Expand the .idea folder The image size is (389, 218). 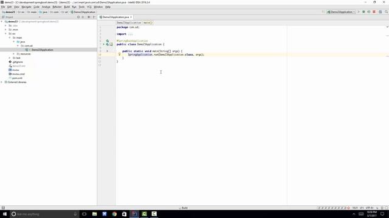pos(5,25)
